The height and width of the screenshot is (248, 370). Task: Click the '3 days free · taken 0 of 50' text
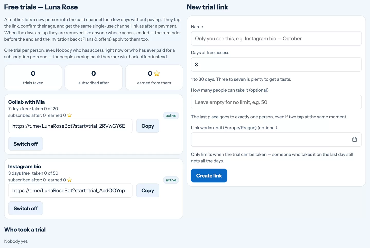[x=33, y=173]
